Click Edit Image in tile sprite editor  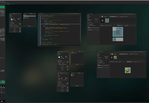click(96, 19)
